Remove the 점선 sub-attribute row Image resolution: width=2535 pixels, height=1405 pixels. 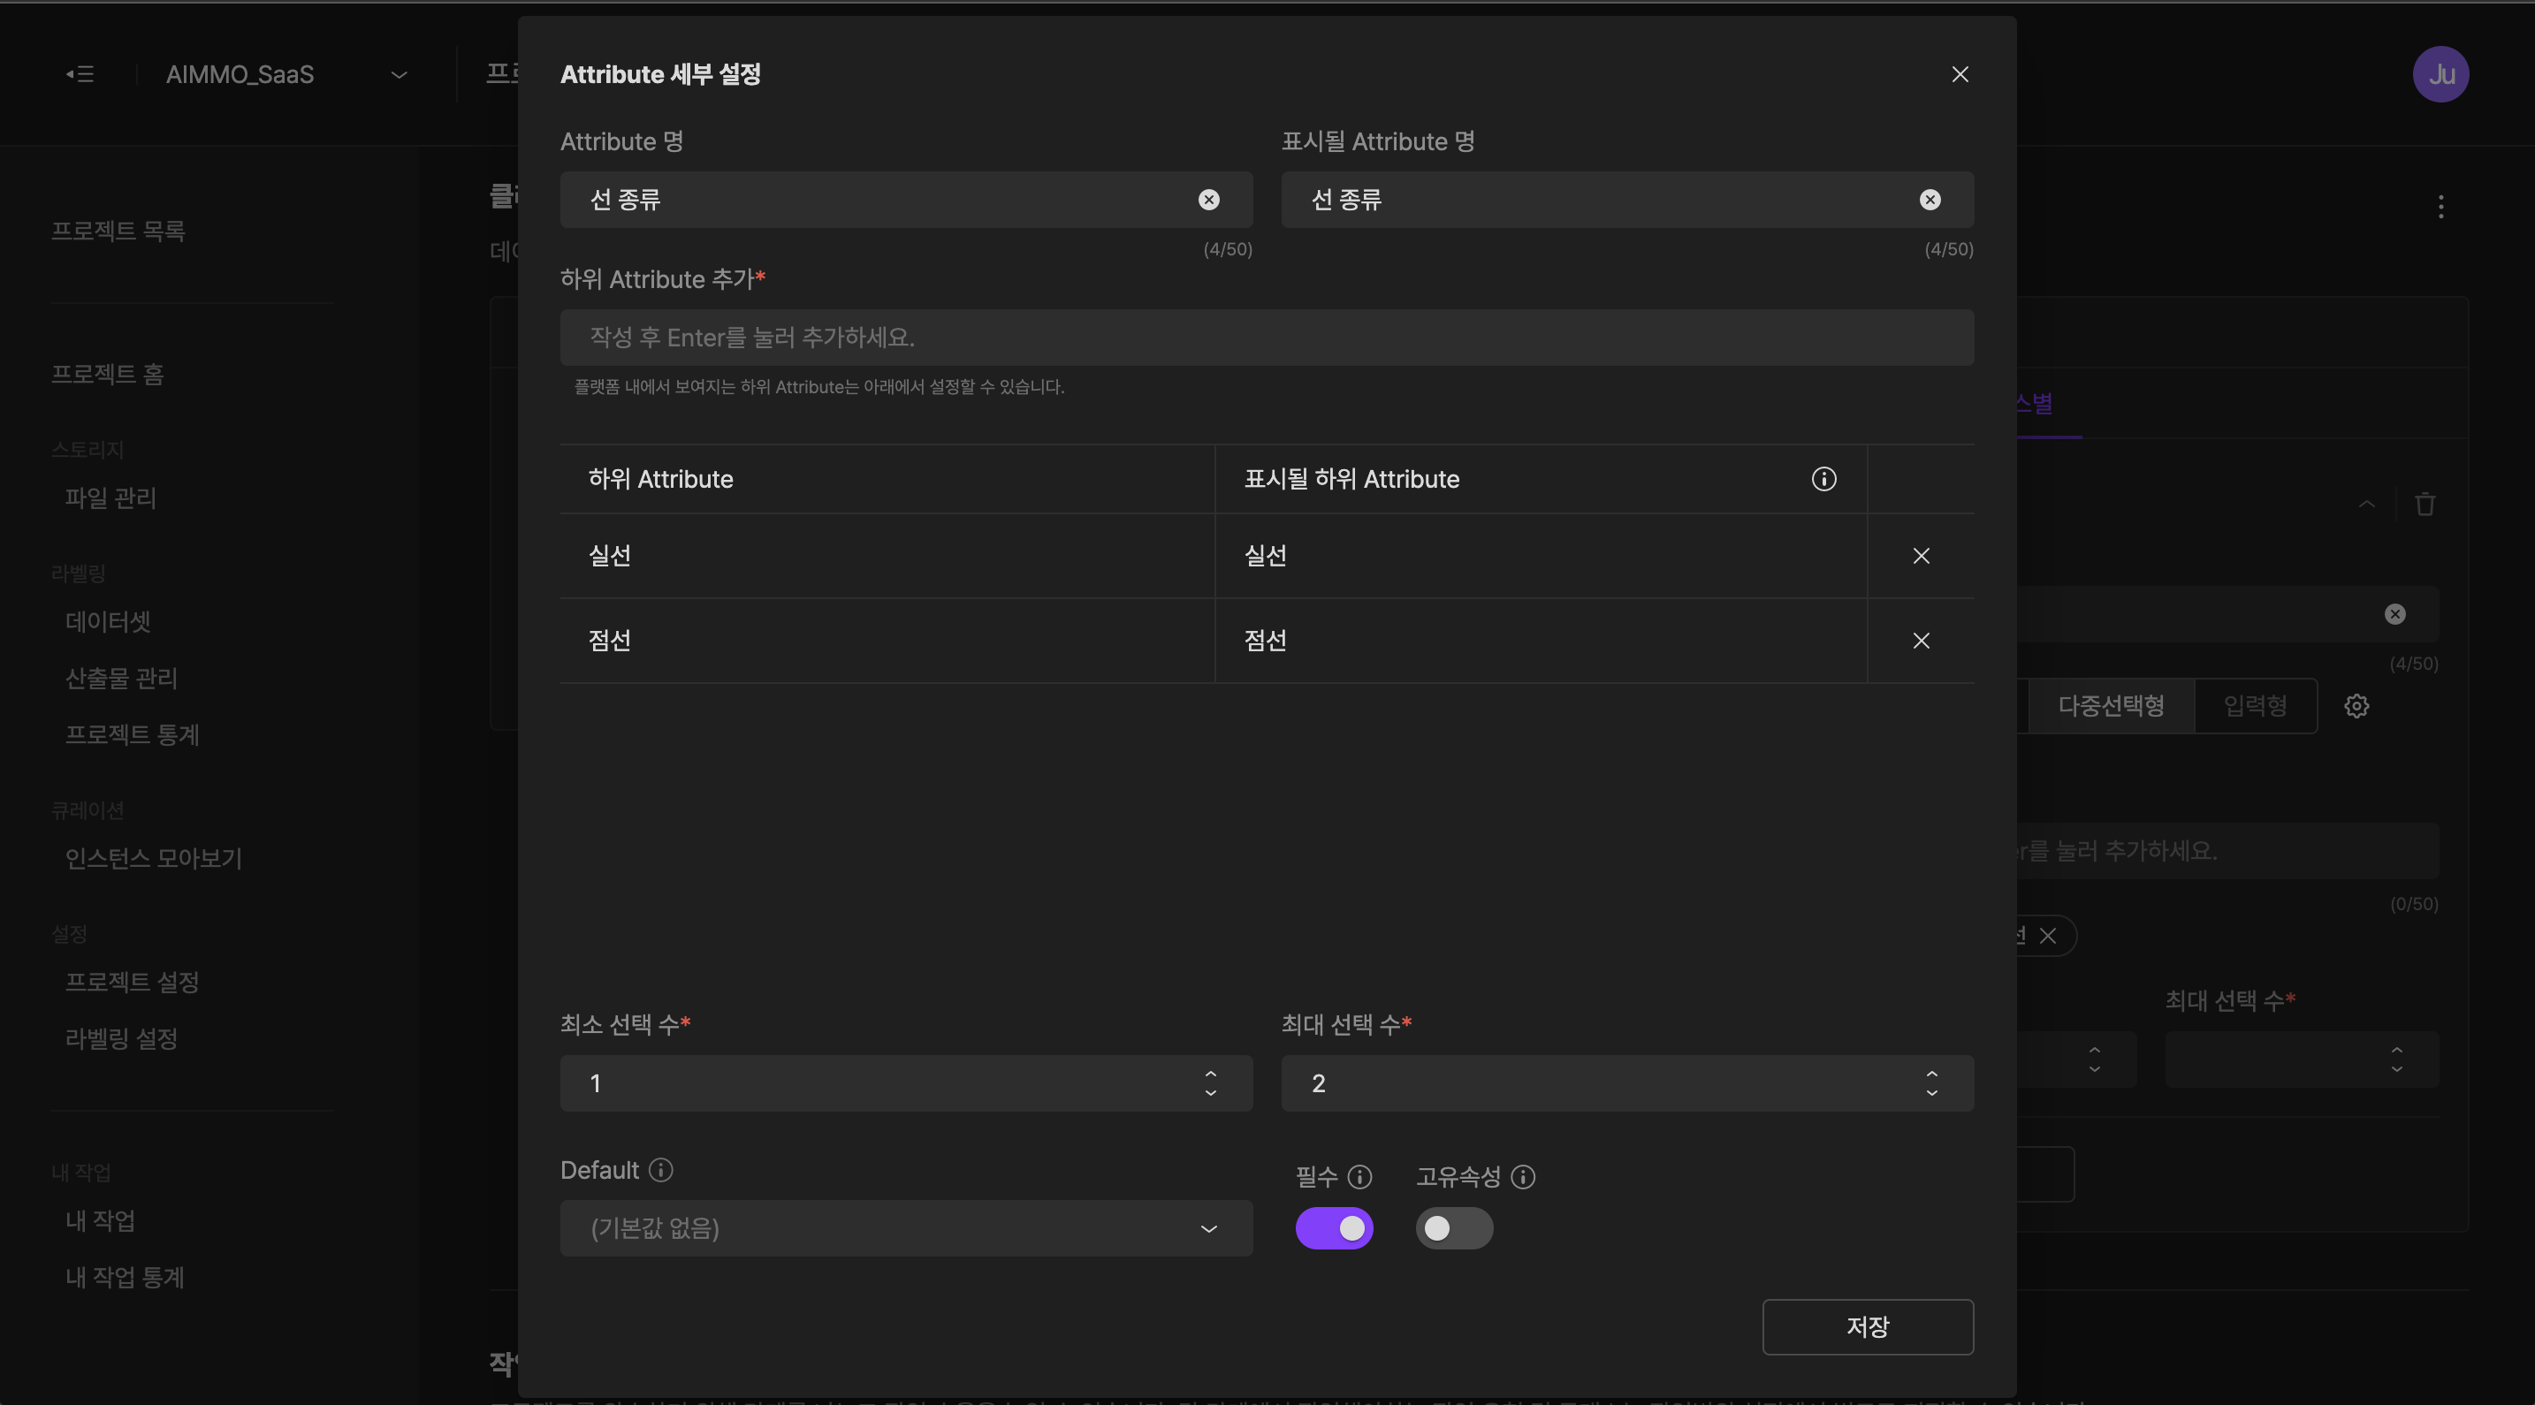(x=1921, y=641)
